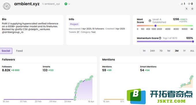The image size is (196, 105).
Task: Click the Momentum Score progress handle
Action: (193, 41)
